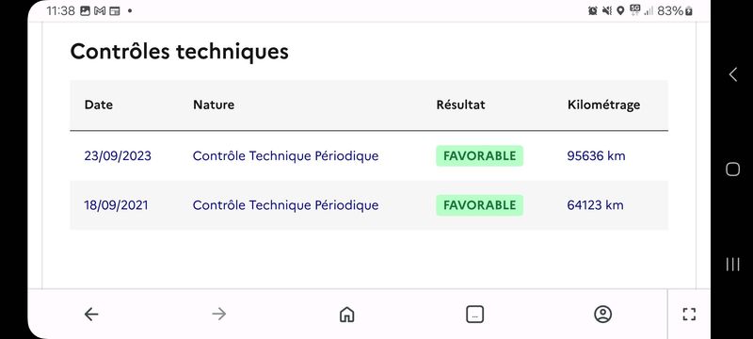Click the Contrôles techniques heading

pos(179,52)
